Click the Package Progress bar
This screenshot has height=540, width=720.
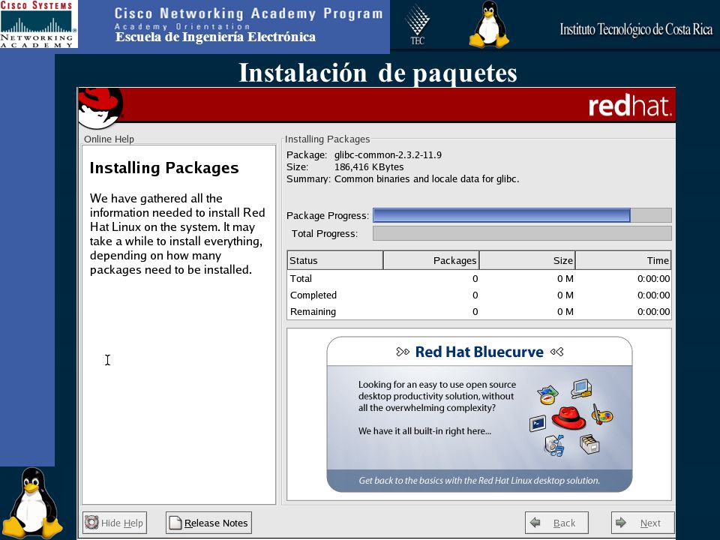pyautogui.click(x=522, y=215)
